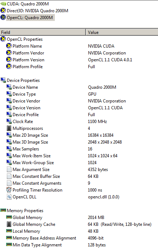Viewport: 158px width, 250px height.
Task: Click the Memory Base Address Alignment icon
Action: [9, 238]
